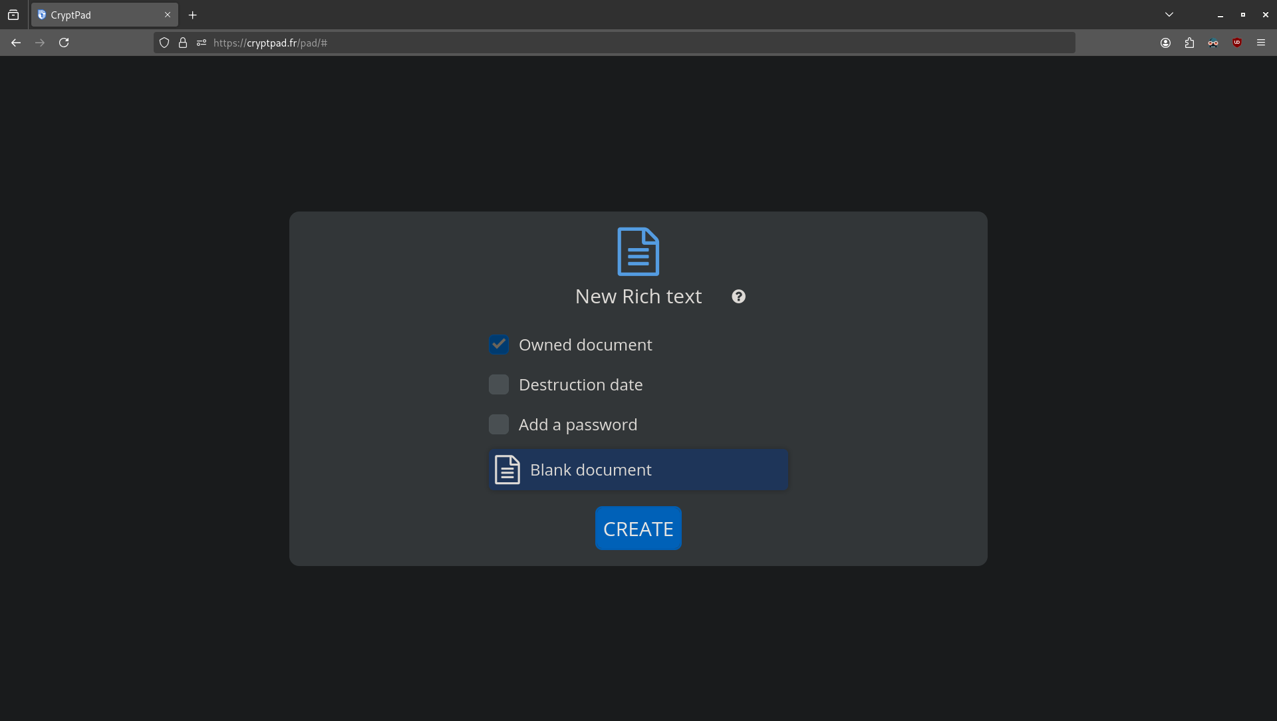Open a new tab with plus button

coord(193,15)
